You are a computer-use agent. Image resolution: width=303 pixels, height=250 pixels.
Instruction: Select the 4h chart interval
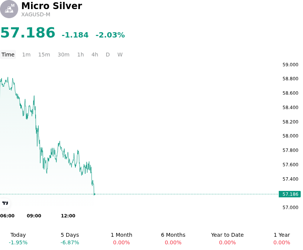point(95,55)
